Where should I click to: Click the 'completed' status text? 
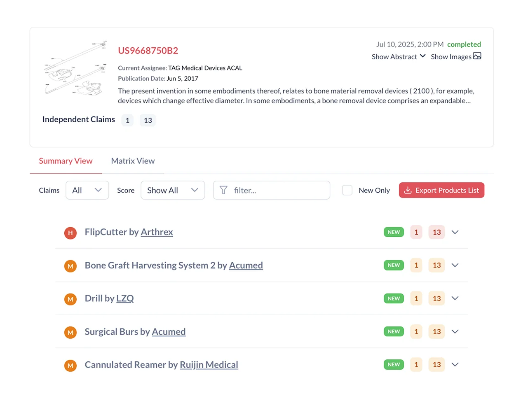click(464, 44)
